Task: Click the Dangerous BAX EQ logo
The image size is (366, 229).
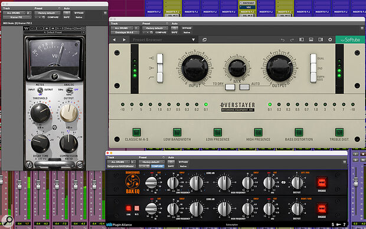Action: coord(133,182)
